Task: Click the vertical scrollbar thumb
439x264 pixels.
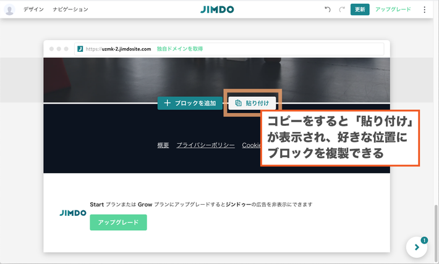Action: coord(436,233)
